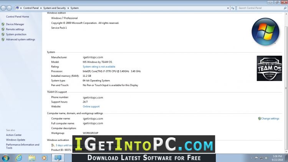
Task: Select System breadcrumb item
Action: coord(74,8)
